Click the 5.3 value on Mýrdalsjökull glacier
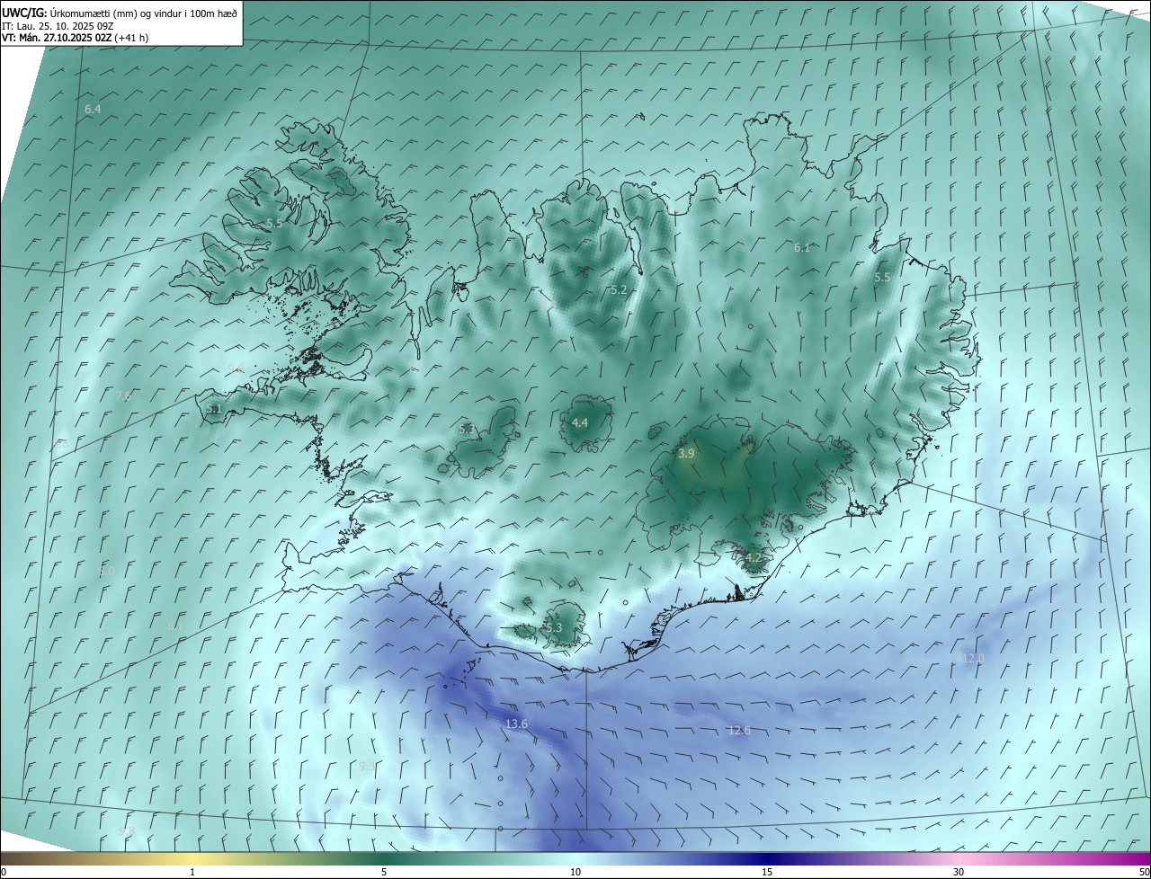Screen dimensions: 1151x879 554,627
